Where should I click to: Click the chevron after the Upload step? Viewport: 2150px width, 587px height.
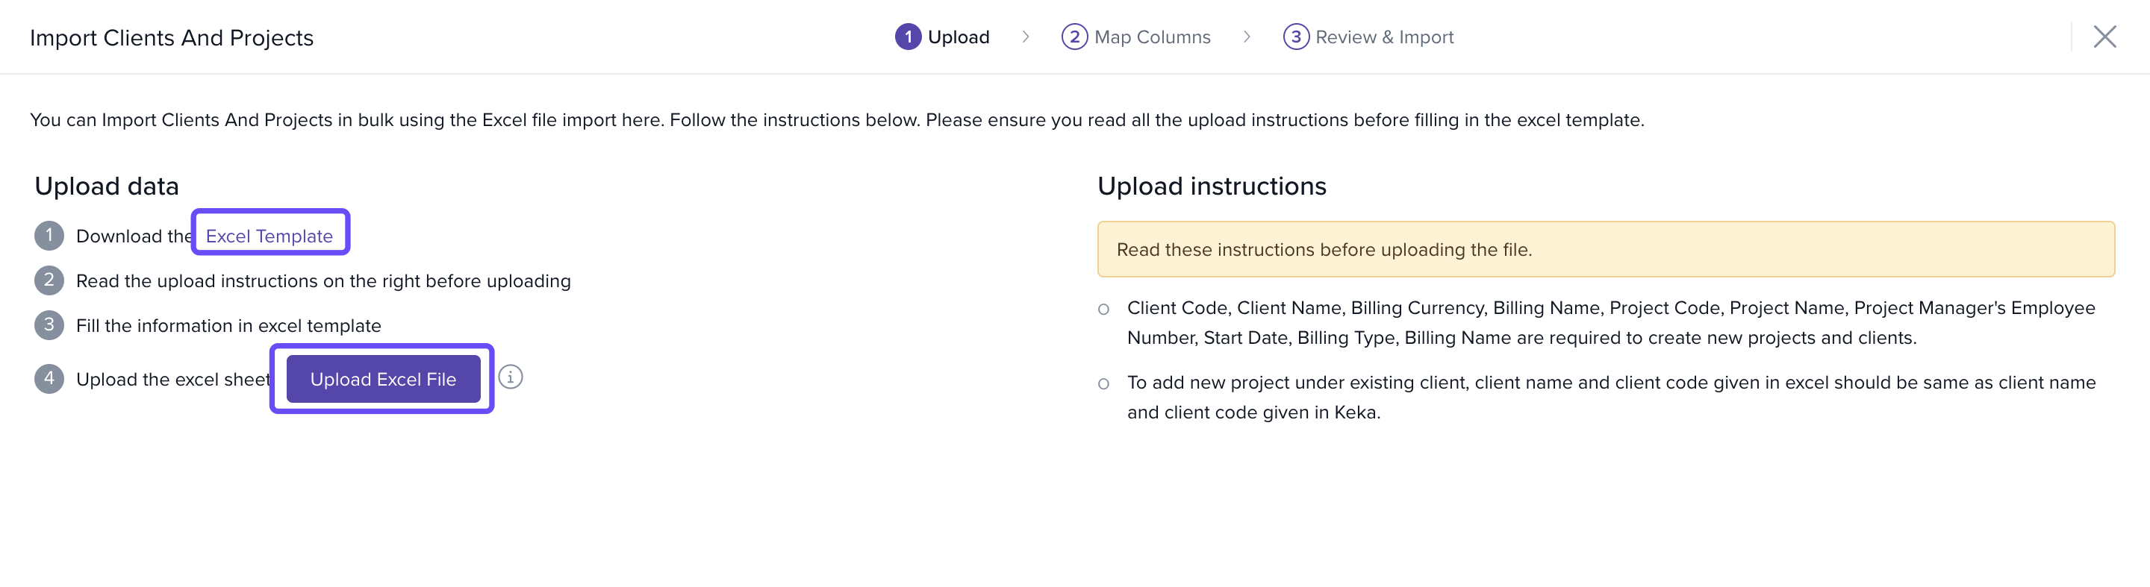pyautogui.click(x=1026, y=37)
